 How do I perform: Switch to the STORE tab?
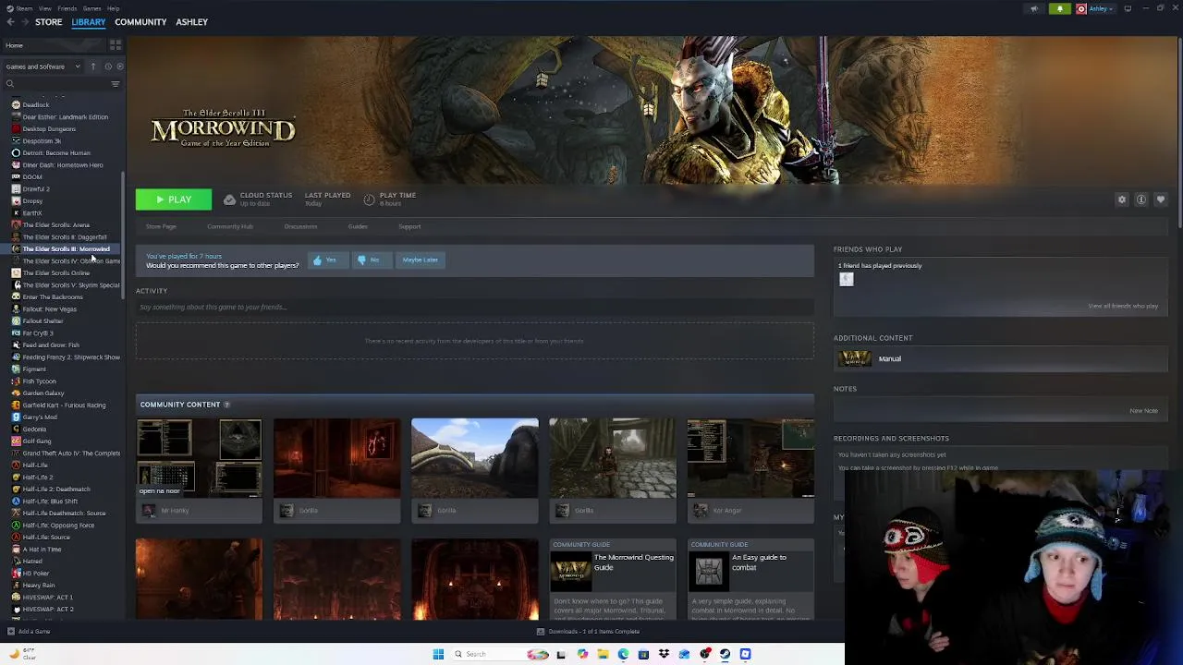pos(49,22)
